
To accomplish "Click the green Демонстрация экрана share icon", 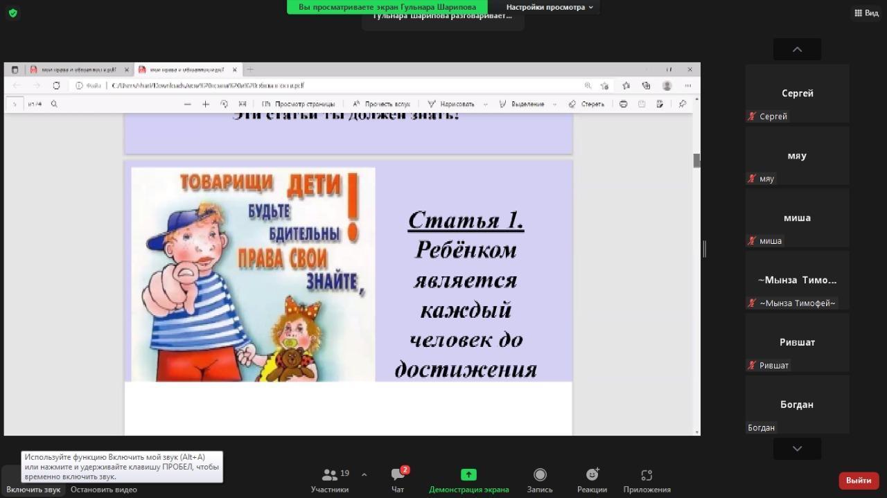I will point(468,475).
